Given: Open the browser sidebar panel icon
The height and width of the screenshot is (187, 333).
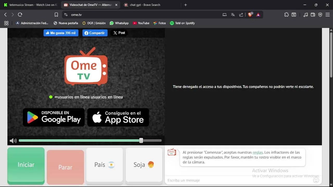Looking at the screenshot, I should [x=294, y=15].
